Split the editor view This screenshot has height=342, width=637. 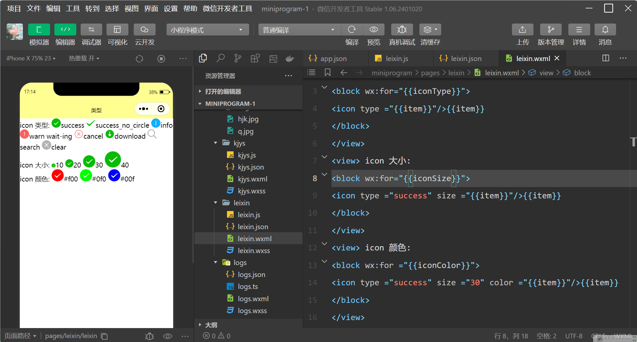pyautogui.click(x=606, y=58)
